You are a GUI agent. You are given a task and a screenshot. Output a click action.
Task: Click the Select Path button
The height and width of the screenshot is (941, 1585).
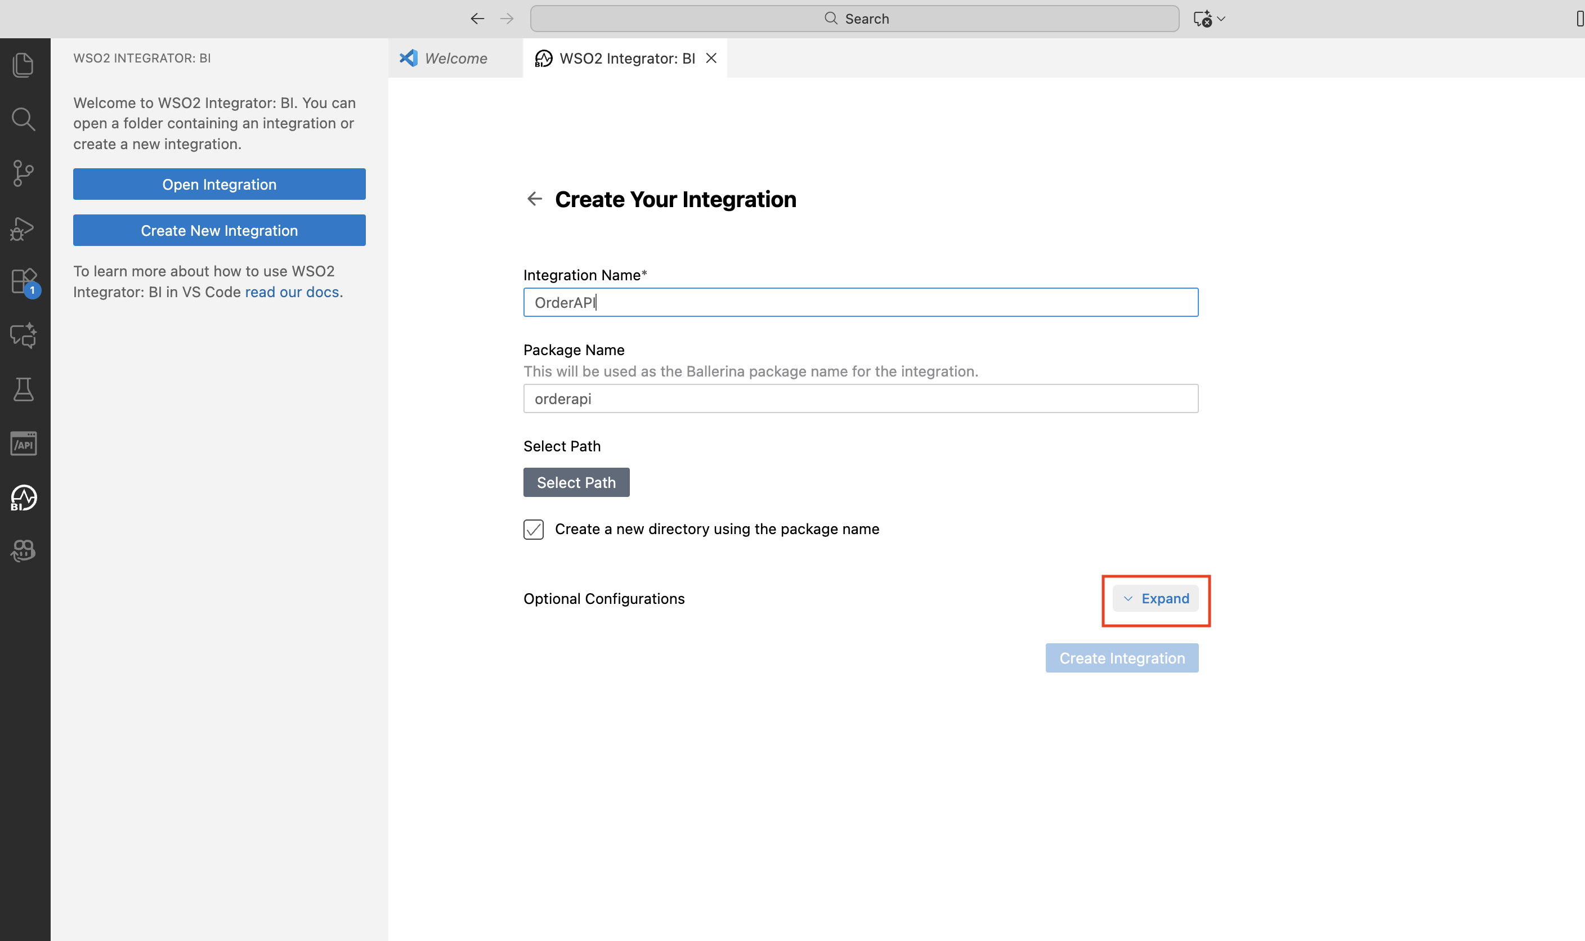(576, 482)
